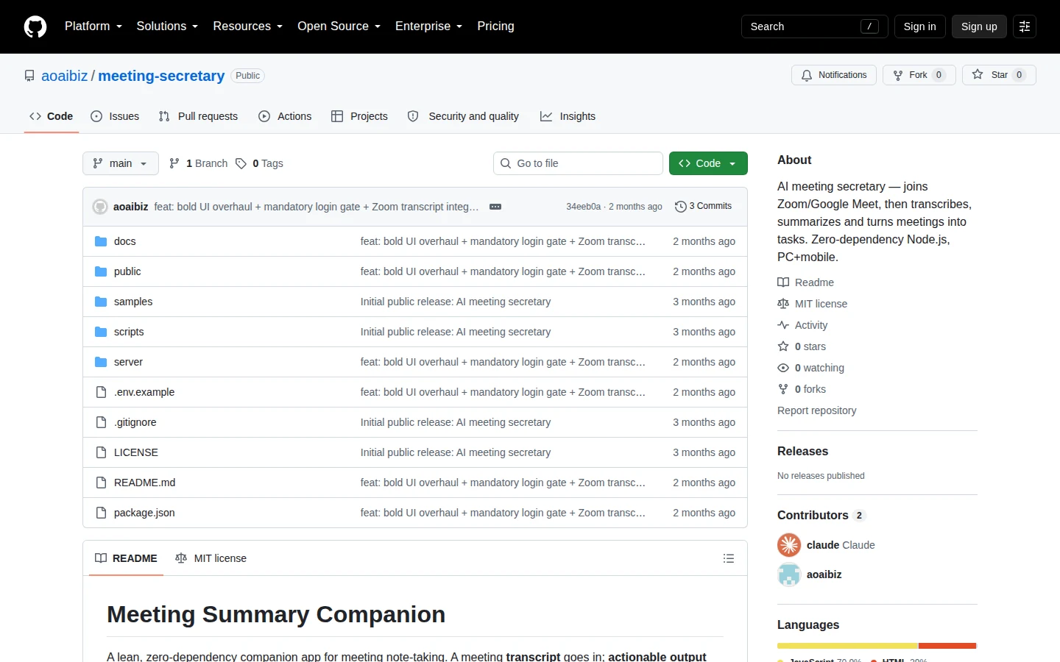The height and width of the screenshot is (662, 1060).
Task: View the 3 Commits history
Action: 704,207
